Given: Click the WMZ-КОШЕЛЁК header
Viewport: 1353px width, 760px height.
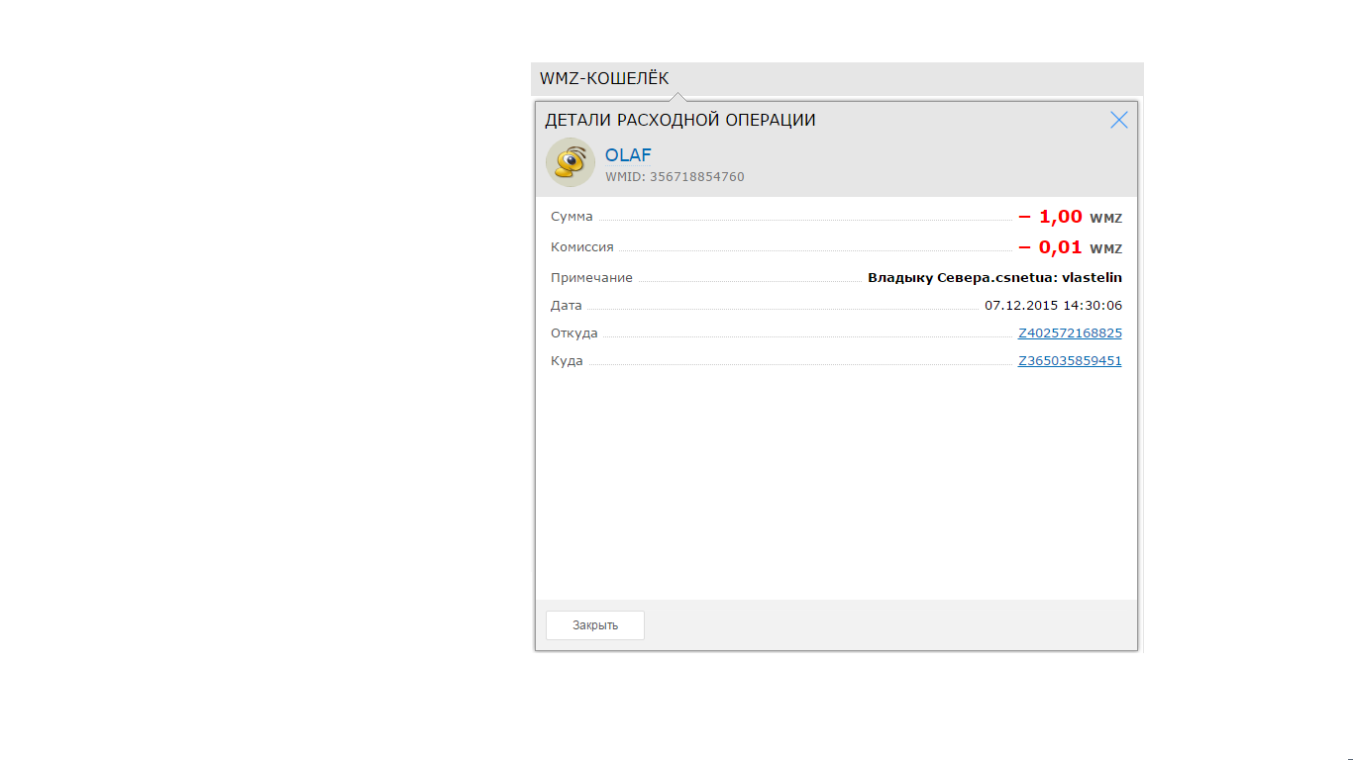Looking at the screenshot, I should (604, 78).
